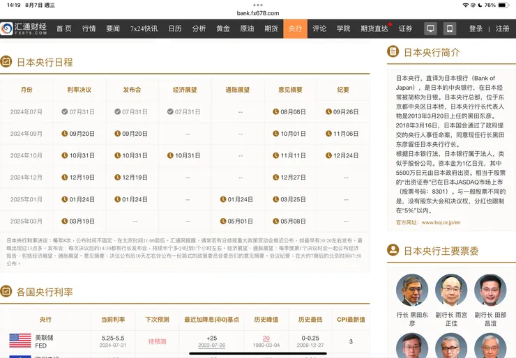The image size is (516, 358).
Task: Click the 日本央行主要票委 person icon
Action: 393,250
